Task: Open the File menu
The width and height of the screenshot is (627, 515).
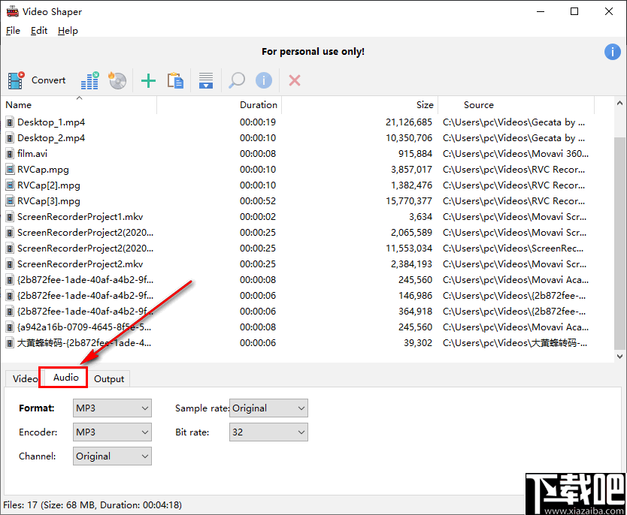Action: click(x=13, y=31)
